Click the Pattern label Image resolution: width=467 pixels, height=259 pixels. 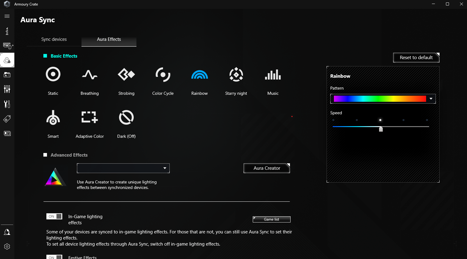(337, 88)
